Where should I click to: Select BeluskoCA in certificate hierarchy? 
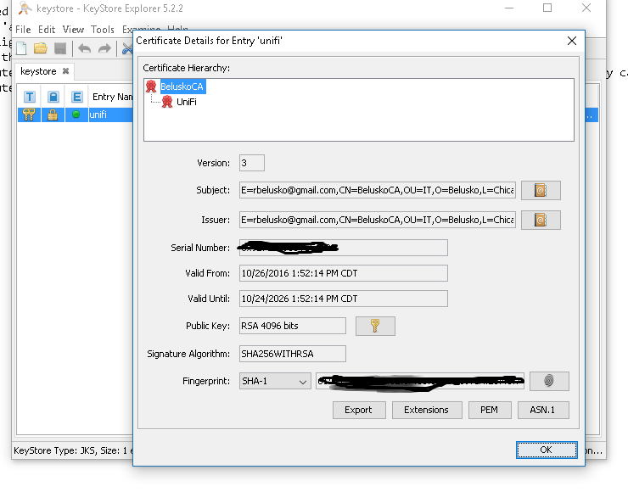[x=182, y=87]
